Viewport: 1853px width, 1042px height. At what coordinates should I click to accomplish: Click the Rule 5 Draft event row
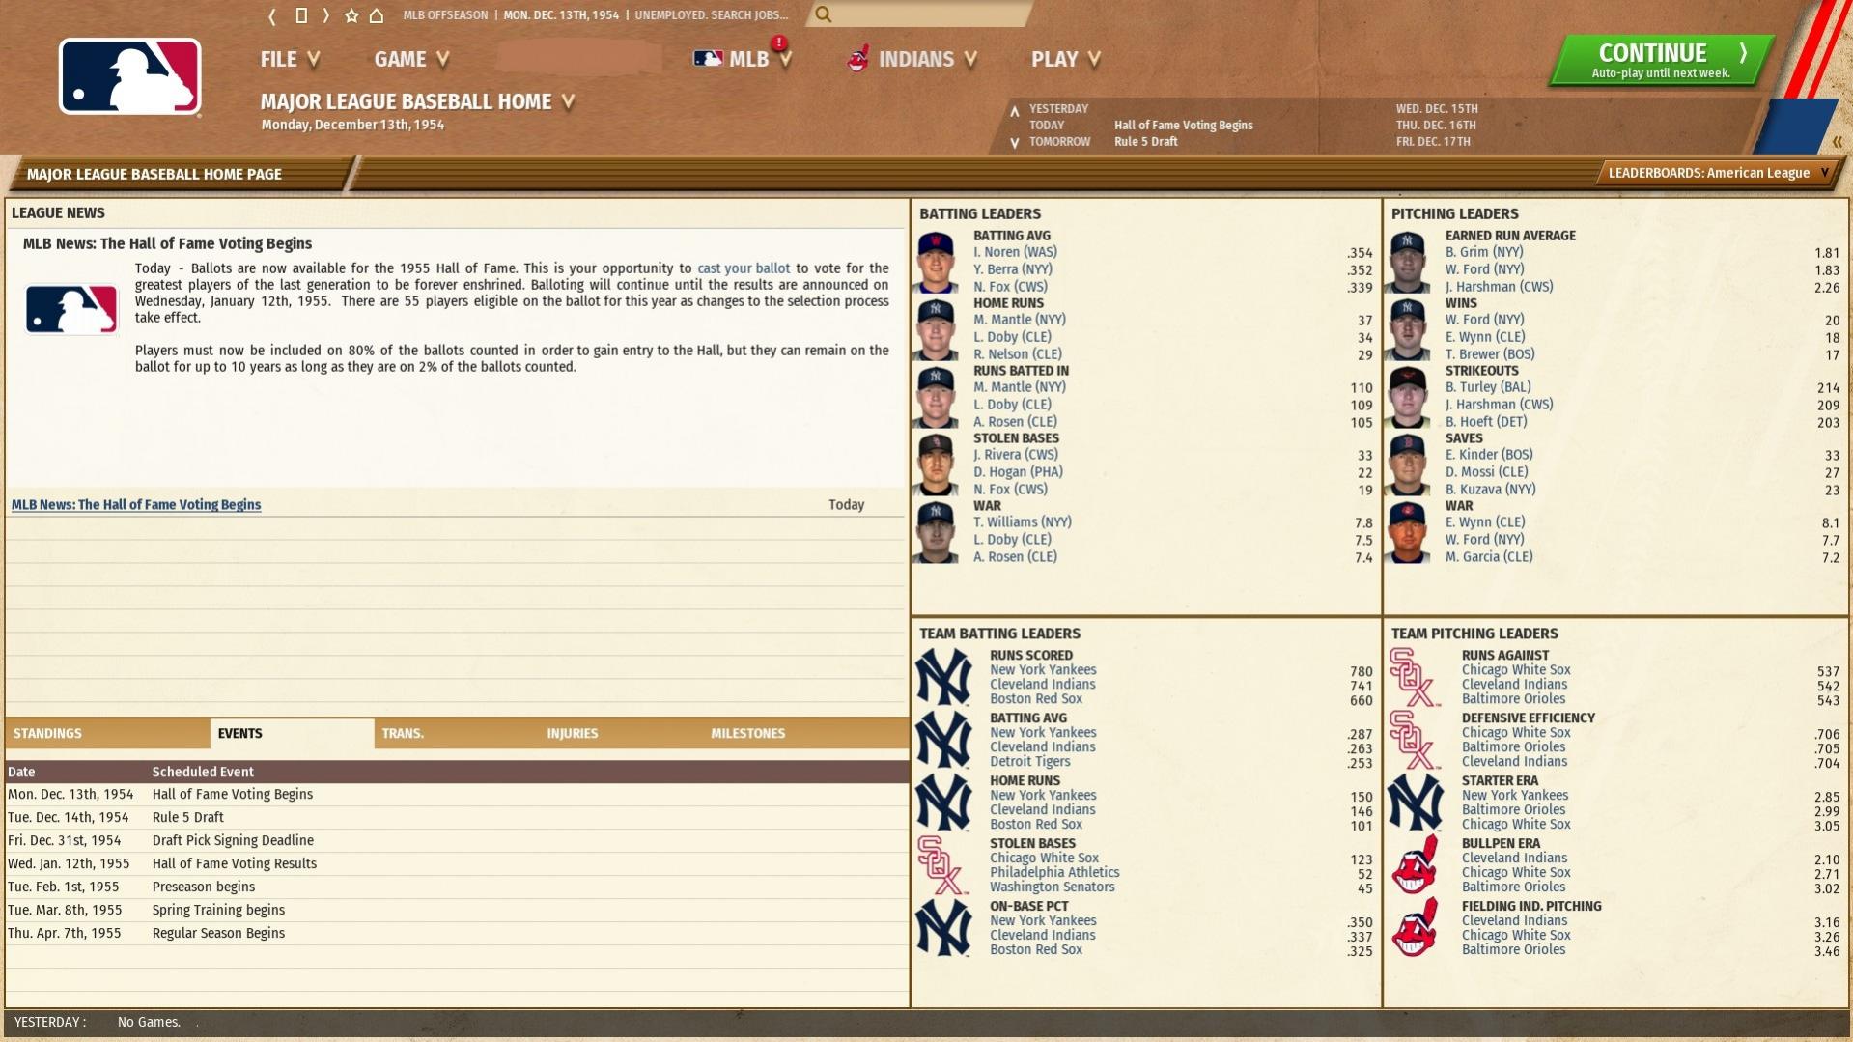tap(457, 818)
